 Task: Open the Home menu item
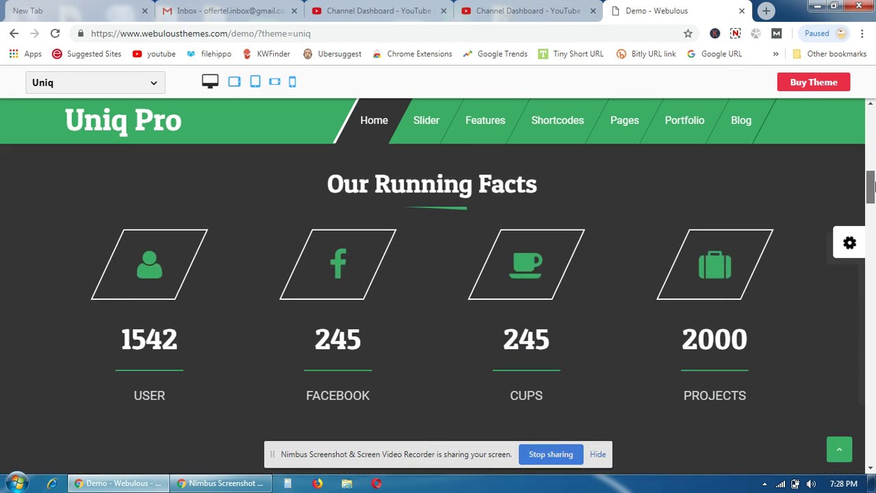click(x=374, y=121)
